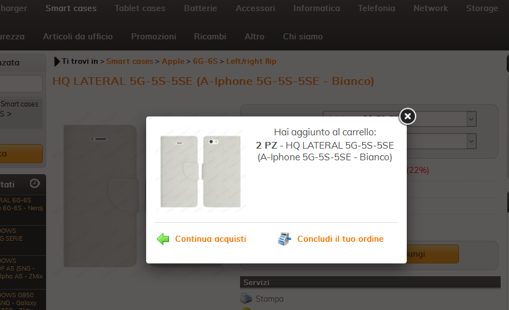Click Smart cases breadcrumb link
Screen dimensions: 509x310
tap(129, 61)
